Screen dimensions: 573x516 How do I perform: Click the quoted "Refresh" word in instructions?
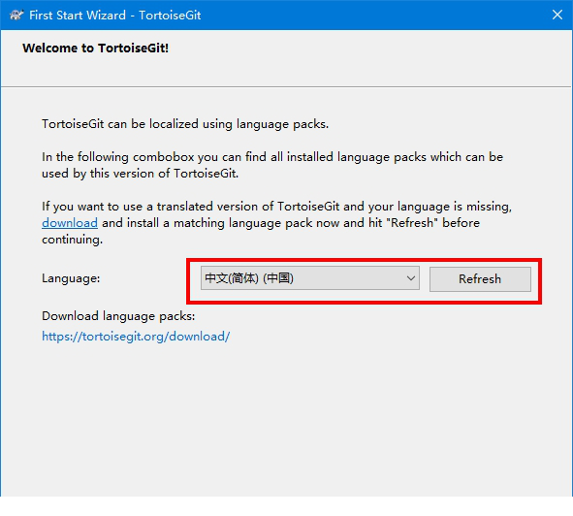click(412, 223)
